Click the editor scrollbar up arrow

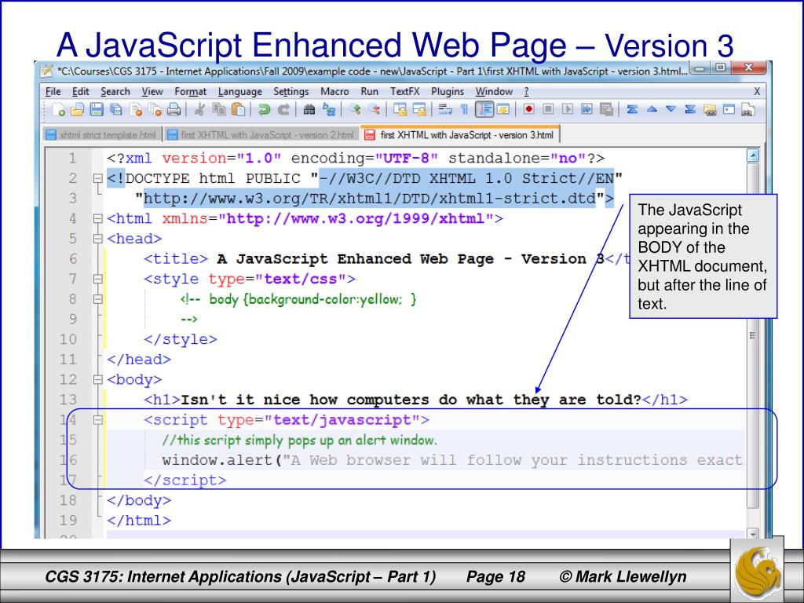pos(752,155)
